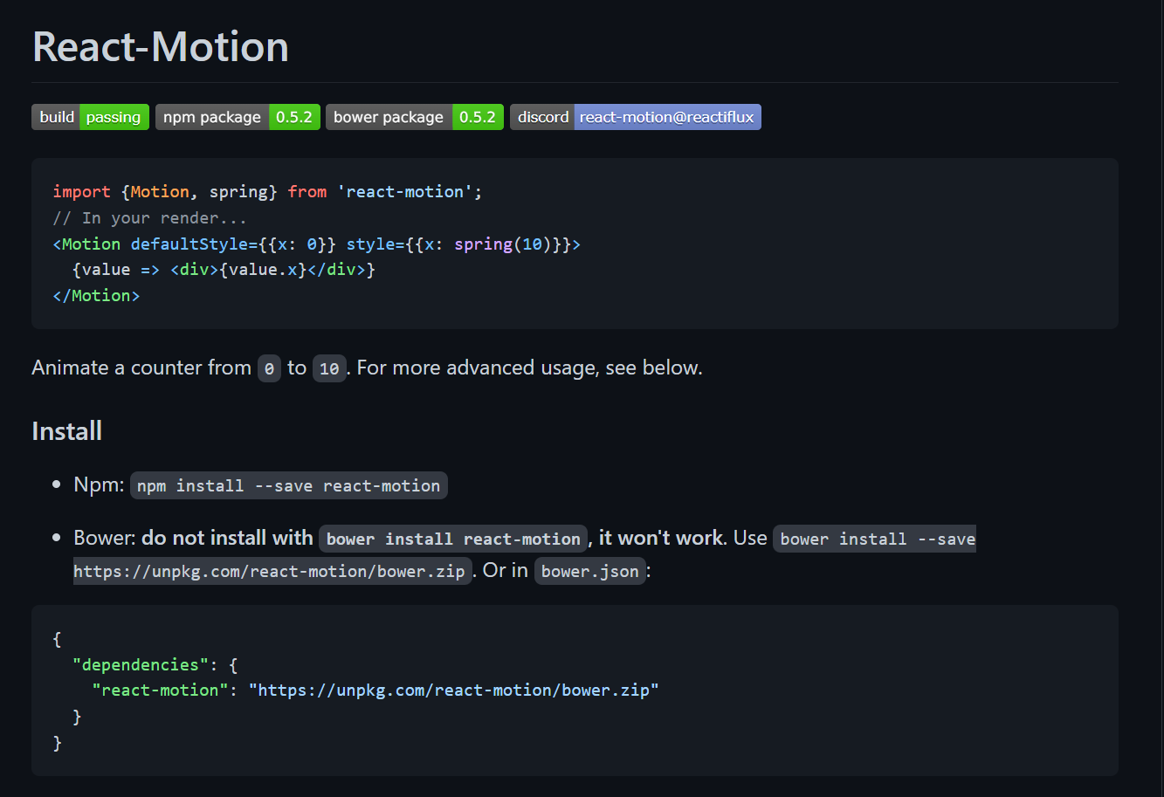This screenshot has height=797, width=1164.
Task: Select the 0 inline code after counter
Action: 269,368
